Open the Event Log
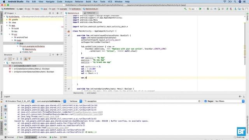 [239, 137]
